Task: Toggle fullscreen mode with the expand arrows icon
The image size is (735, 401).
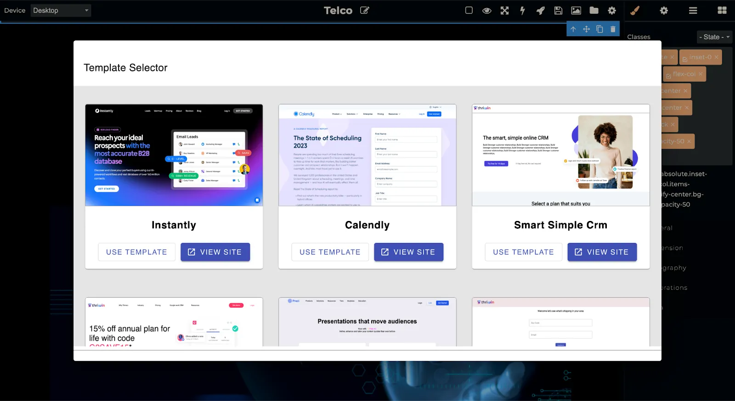Action: pos(505,11)
